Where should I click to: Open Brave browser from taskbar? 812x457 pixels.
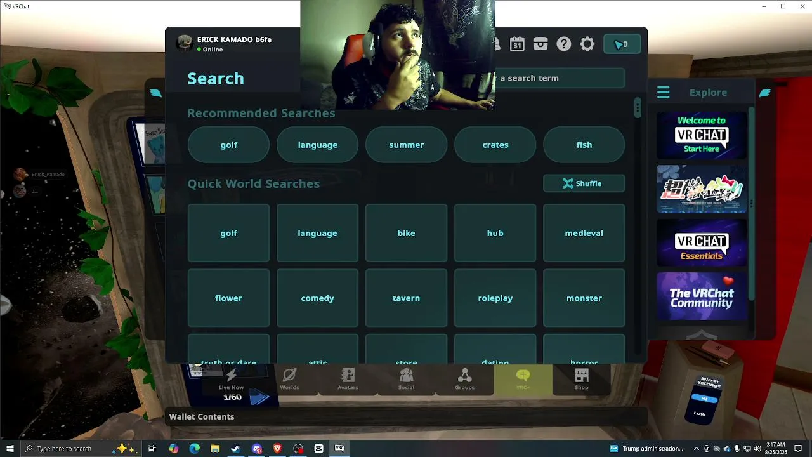point(277,449)
